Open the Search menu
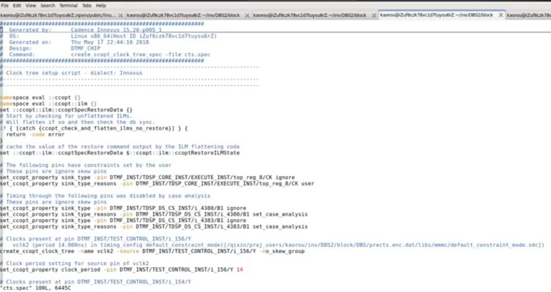This screenshot has height=292, width=551. click(48, 6)
